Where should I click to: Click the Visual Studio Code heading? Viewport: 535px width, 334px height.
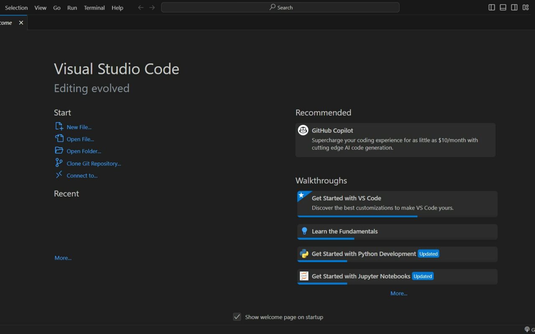pyautogui.click(x=117, y=69)
